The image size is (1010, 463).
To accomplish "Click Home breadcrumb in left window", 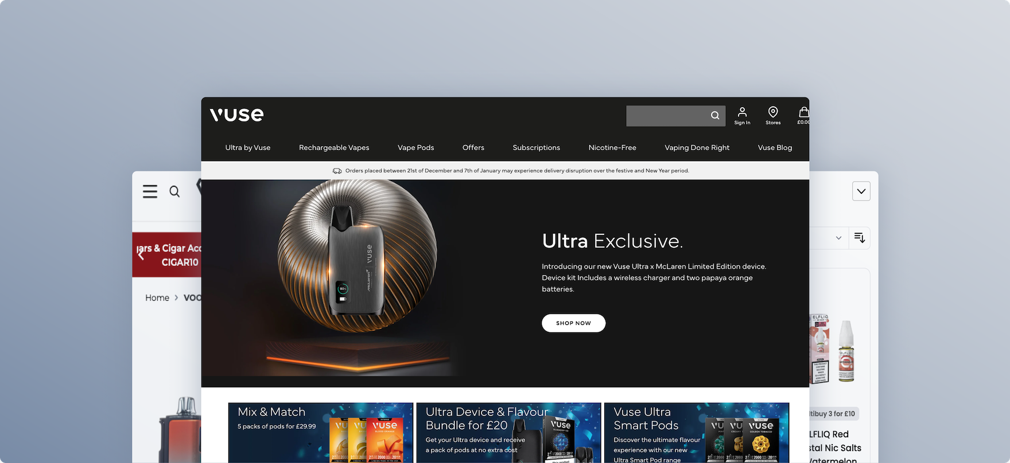I will (x=157, y=298).
